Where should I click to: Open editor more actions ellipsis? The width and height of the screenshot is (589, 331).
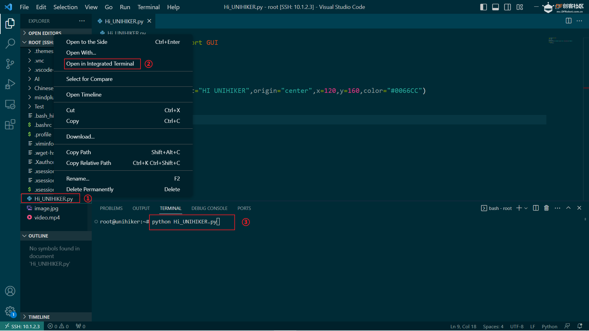tap(579, 21)
